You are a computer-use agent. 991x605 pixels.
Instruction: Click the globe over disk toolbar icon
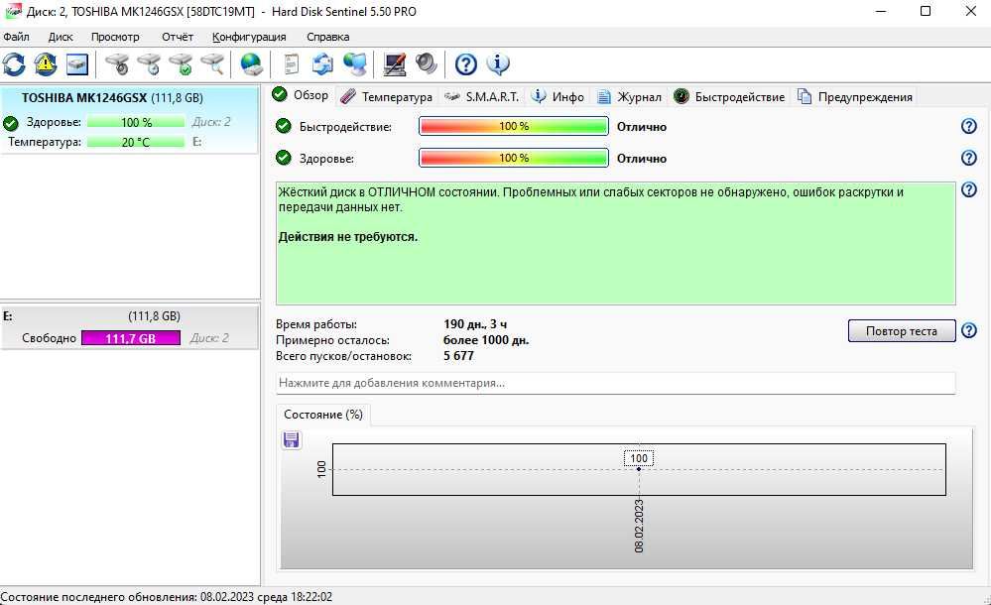[252, 64]
